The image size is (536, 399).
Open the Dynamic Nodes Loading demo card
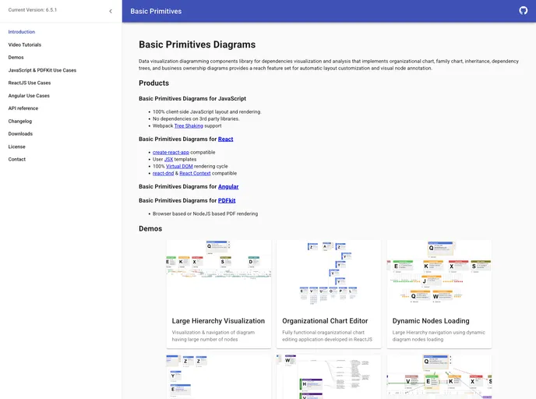click(439, 294)
